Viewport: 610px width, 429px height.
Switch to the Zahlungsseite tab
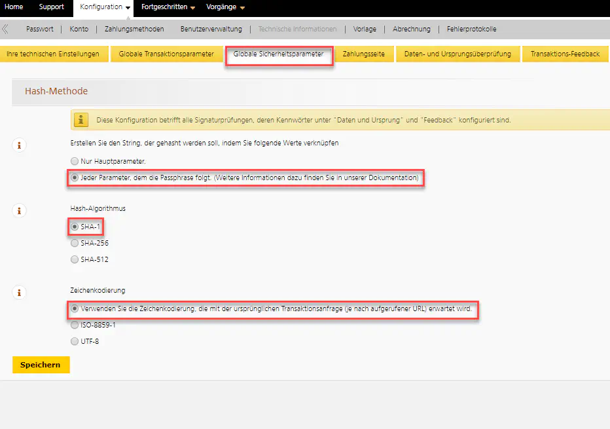[x=364, y=54]
